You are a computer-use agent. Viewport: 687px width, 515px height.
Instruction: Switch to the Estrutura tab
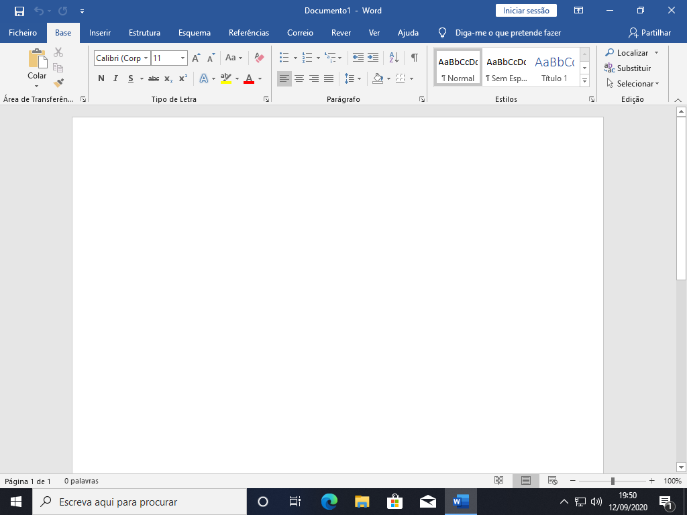pos(145,33)
